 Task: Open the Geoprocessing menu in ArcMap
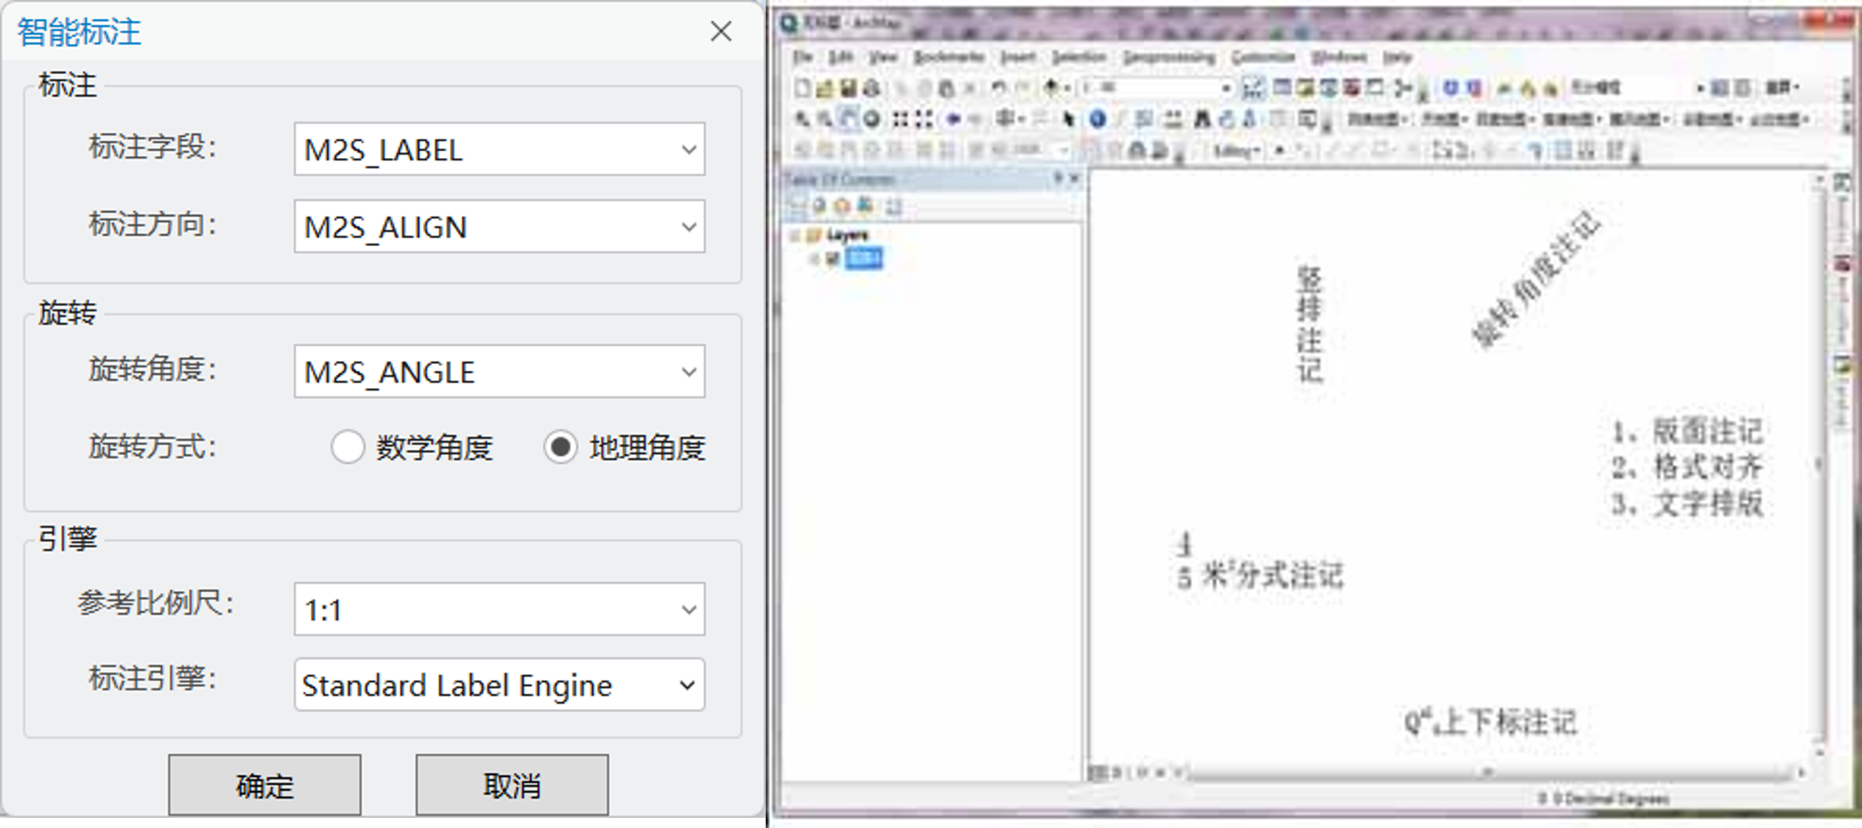pos(1169,56)
